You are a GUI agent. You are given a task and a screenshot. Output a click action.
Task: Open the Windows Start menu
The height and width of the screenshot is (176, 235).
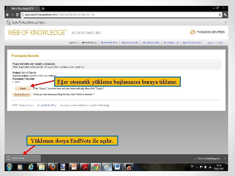pyautogui.click(x=9, y=167)
